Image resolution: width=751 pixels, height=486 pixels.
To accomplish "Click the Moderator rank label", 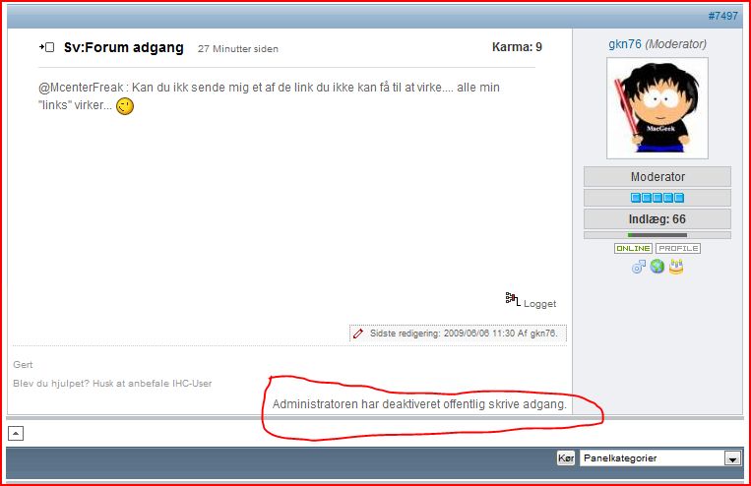I will pyautogui.click(x=657, y=177).
